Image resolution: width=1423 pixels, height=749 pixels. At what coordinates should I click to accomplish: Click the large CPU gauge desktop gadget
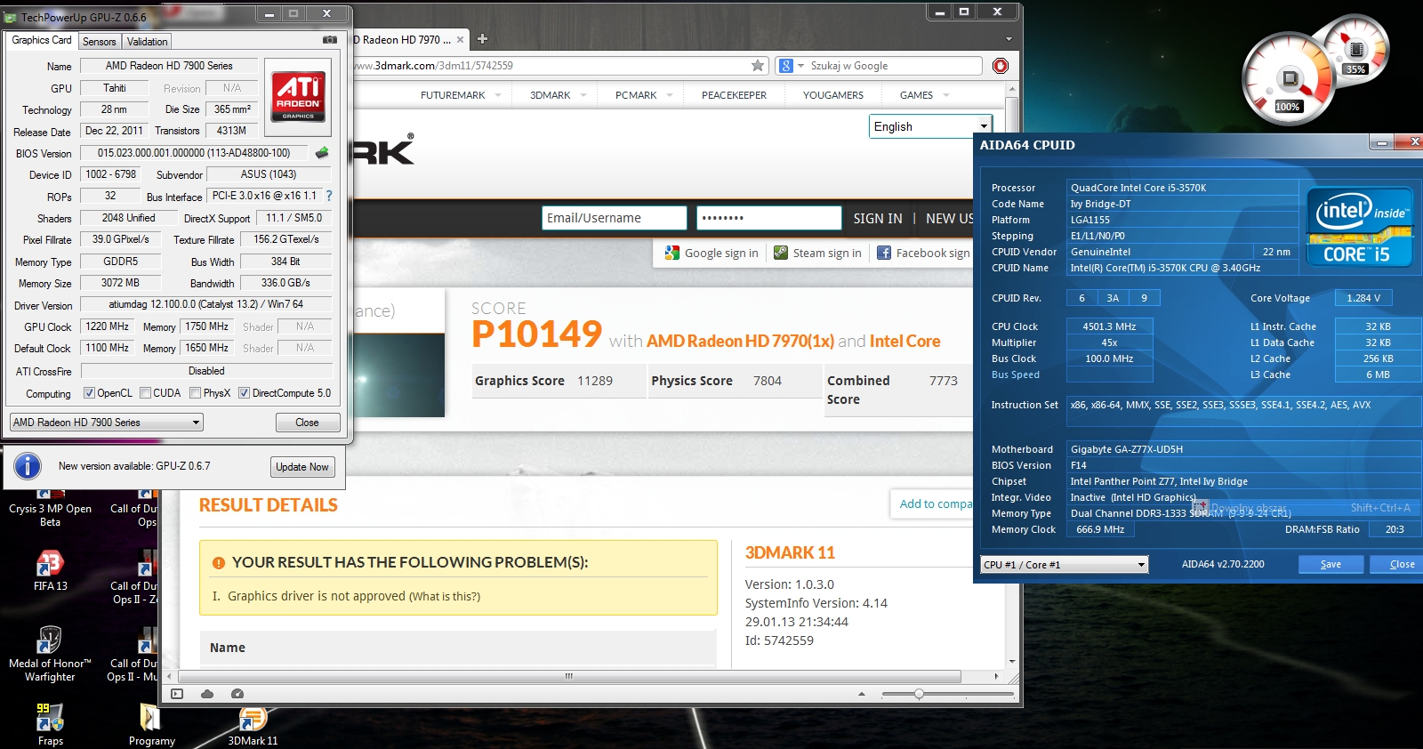point(1289,79)
